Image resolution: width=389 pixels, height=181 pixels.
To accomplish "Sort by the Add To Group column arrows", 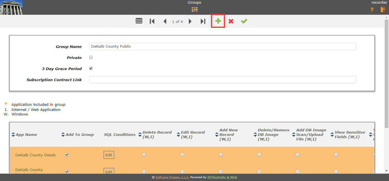I will point(63,134).
